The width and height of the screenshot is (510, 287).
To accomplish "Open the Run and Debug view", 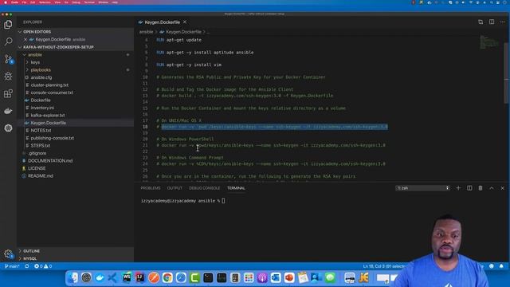I will click(x=8, y=77).
